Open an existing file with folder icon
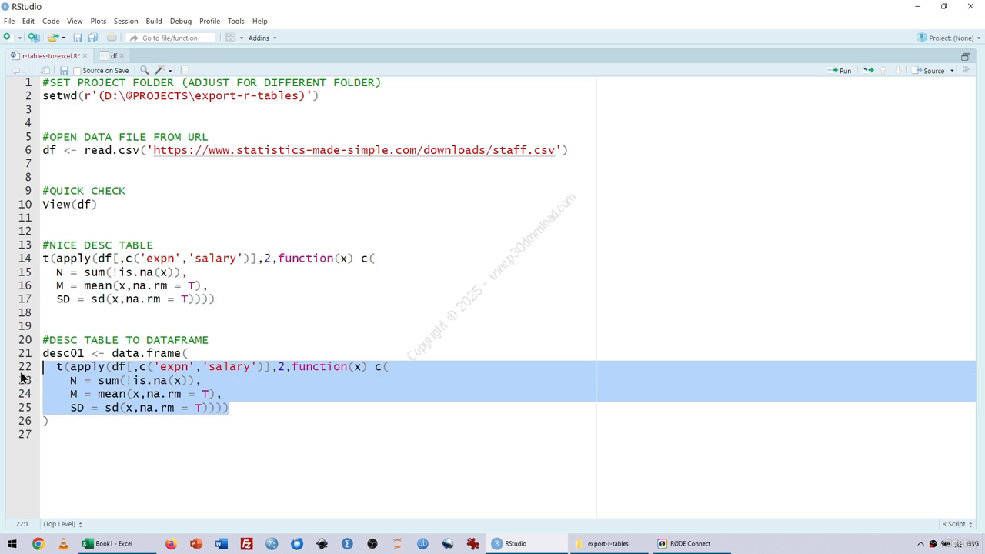985x554 pixels. (x=52, y=38)
